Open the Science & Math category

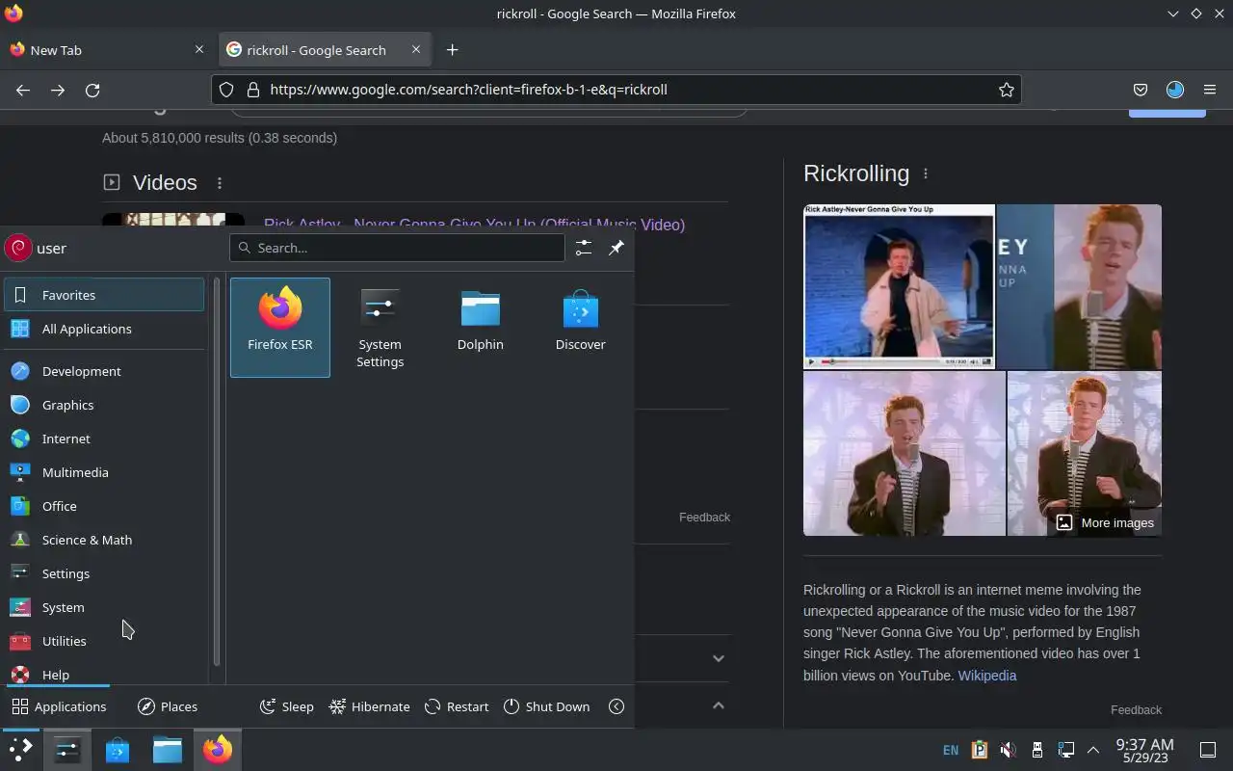pos(104,540)
